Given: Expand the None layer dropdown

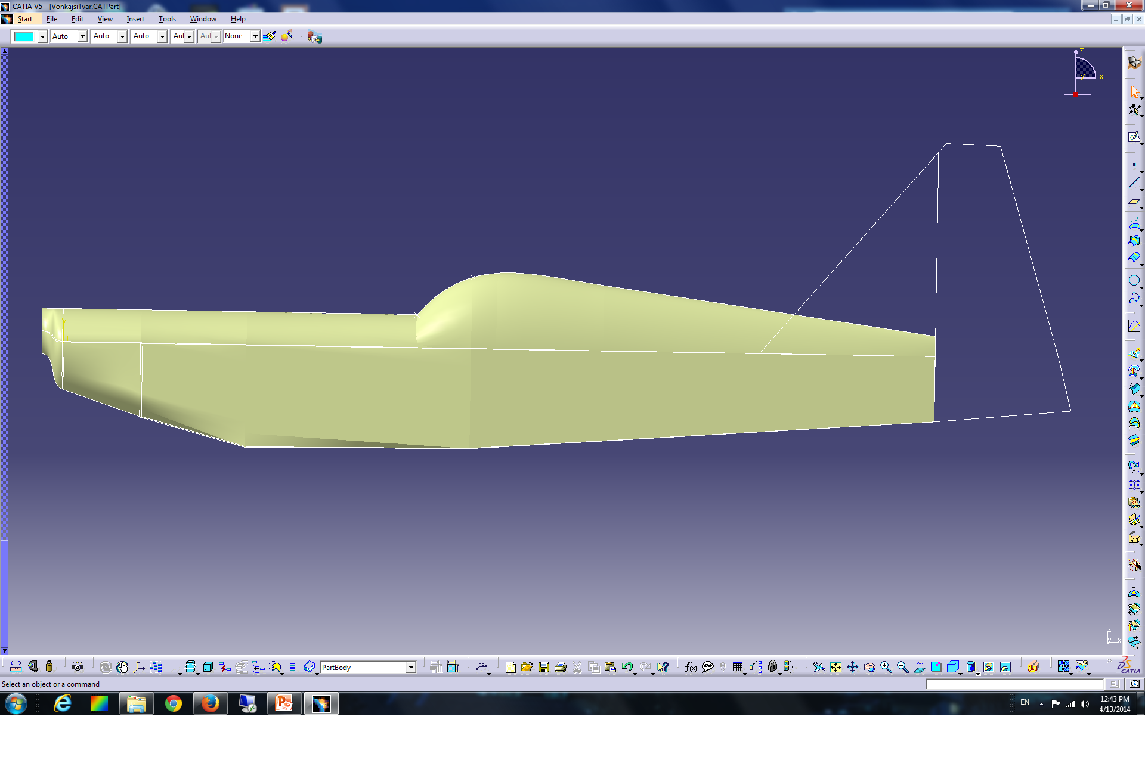Looking at the screenshot, I should pos(255,36).
